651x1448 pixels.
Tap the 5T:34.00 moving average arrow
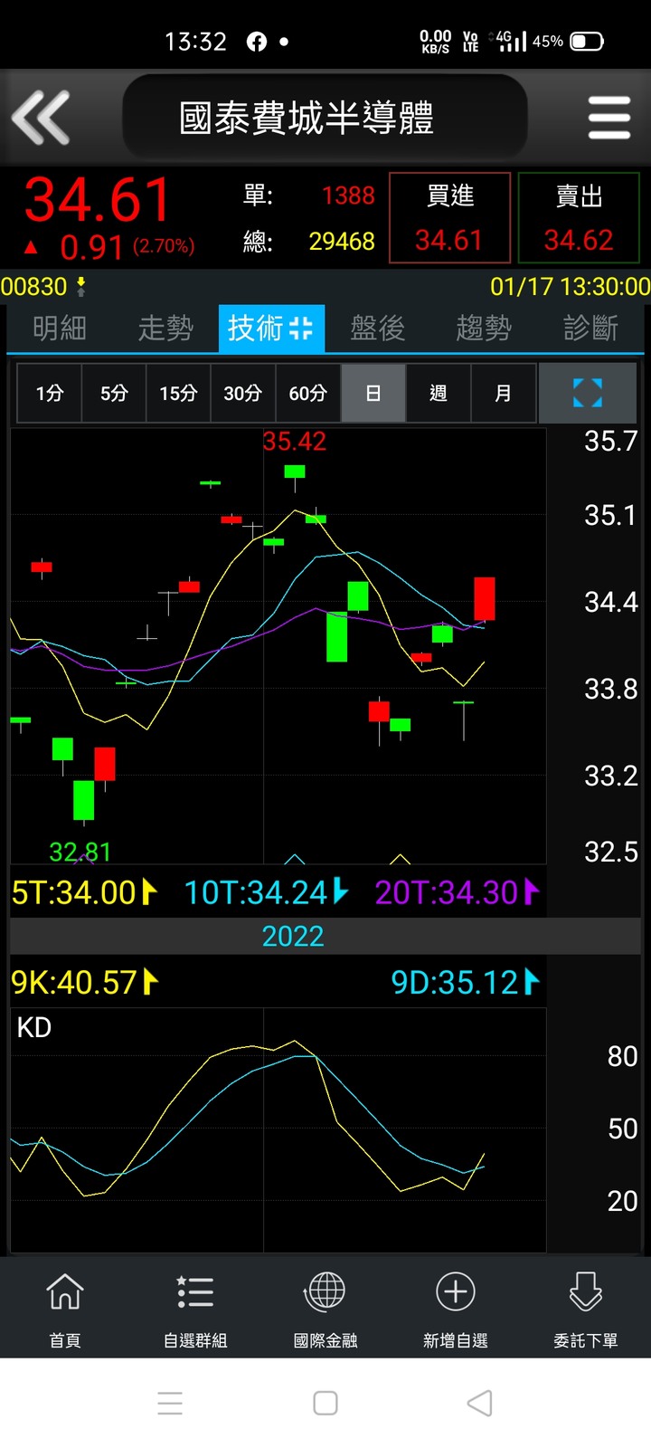pyautogui.click(x=149, y=892)
